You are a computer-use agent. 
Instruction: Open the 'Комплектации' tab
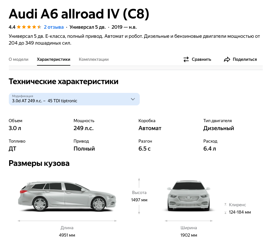pyautogui.click(x=94, y=59)
